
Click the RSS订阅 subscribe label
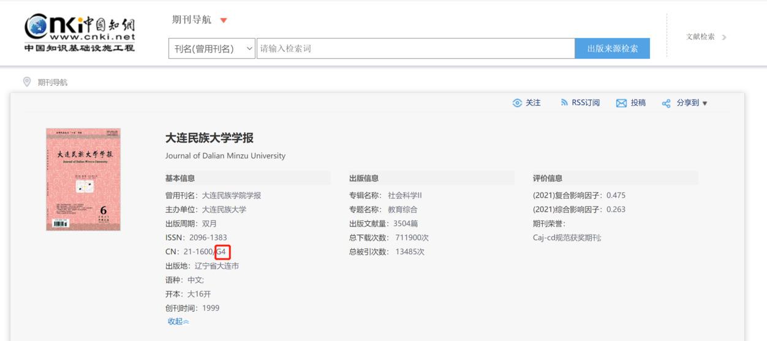(x=586, y=103)
